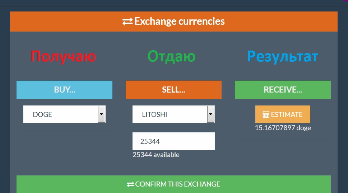Click the red 'Получаю' heading
This screenshot has width=348, height=193.
click(x=63, y=57)
